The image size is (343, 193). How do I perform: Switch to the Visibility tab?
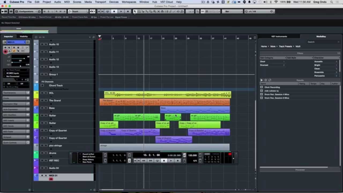[x=24, y=36]
